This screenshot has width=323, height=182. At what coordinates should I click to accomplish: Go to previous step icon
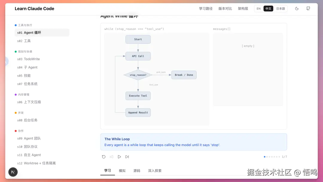click(x=112, y=157)
